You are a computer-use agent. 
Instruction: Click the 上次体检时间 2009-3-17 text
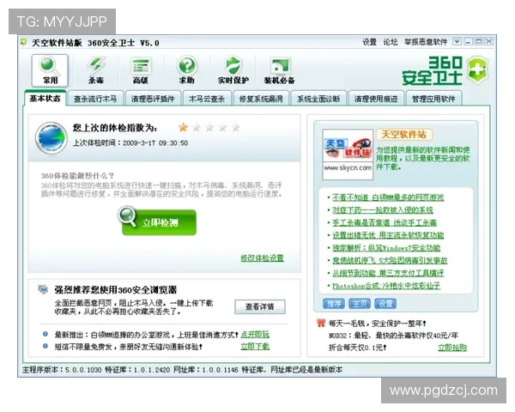pyautogui.click(x=130, y=143)
